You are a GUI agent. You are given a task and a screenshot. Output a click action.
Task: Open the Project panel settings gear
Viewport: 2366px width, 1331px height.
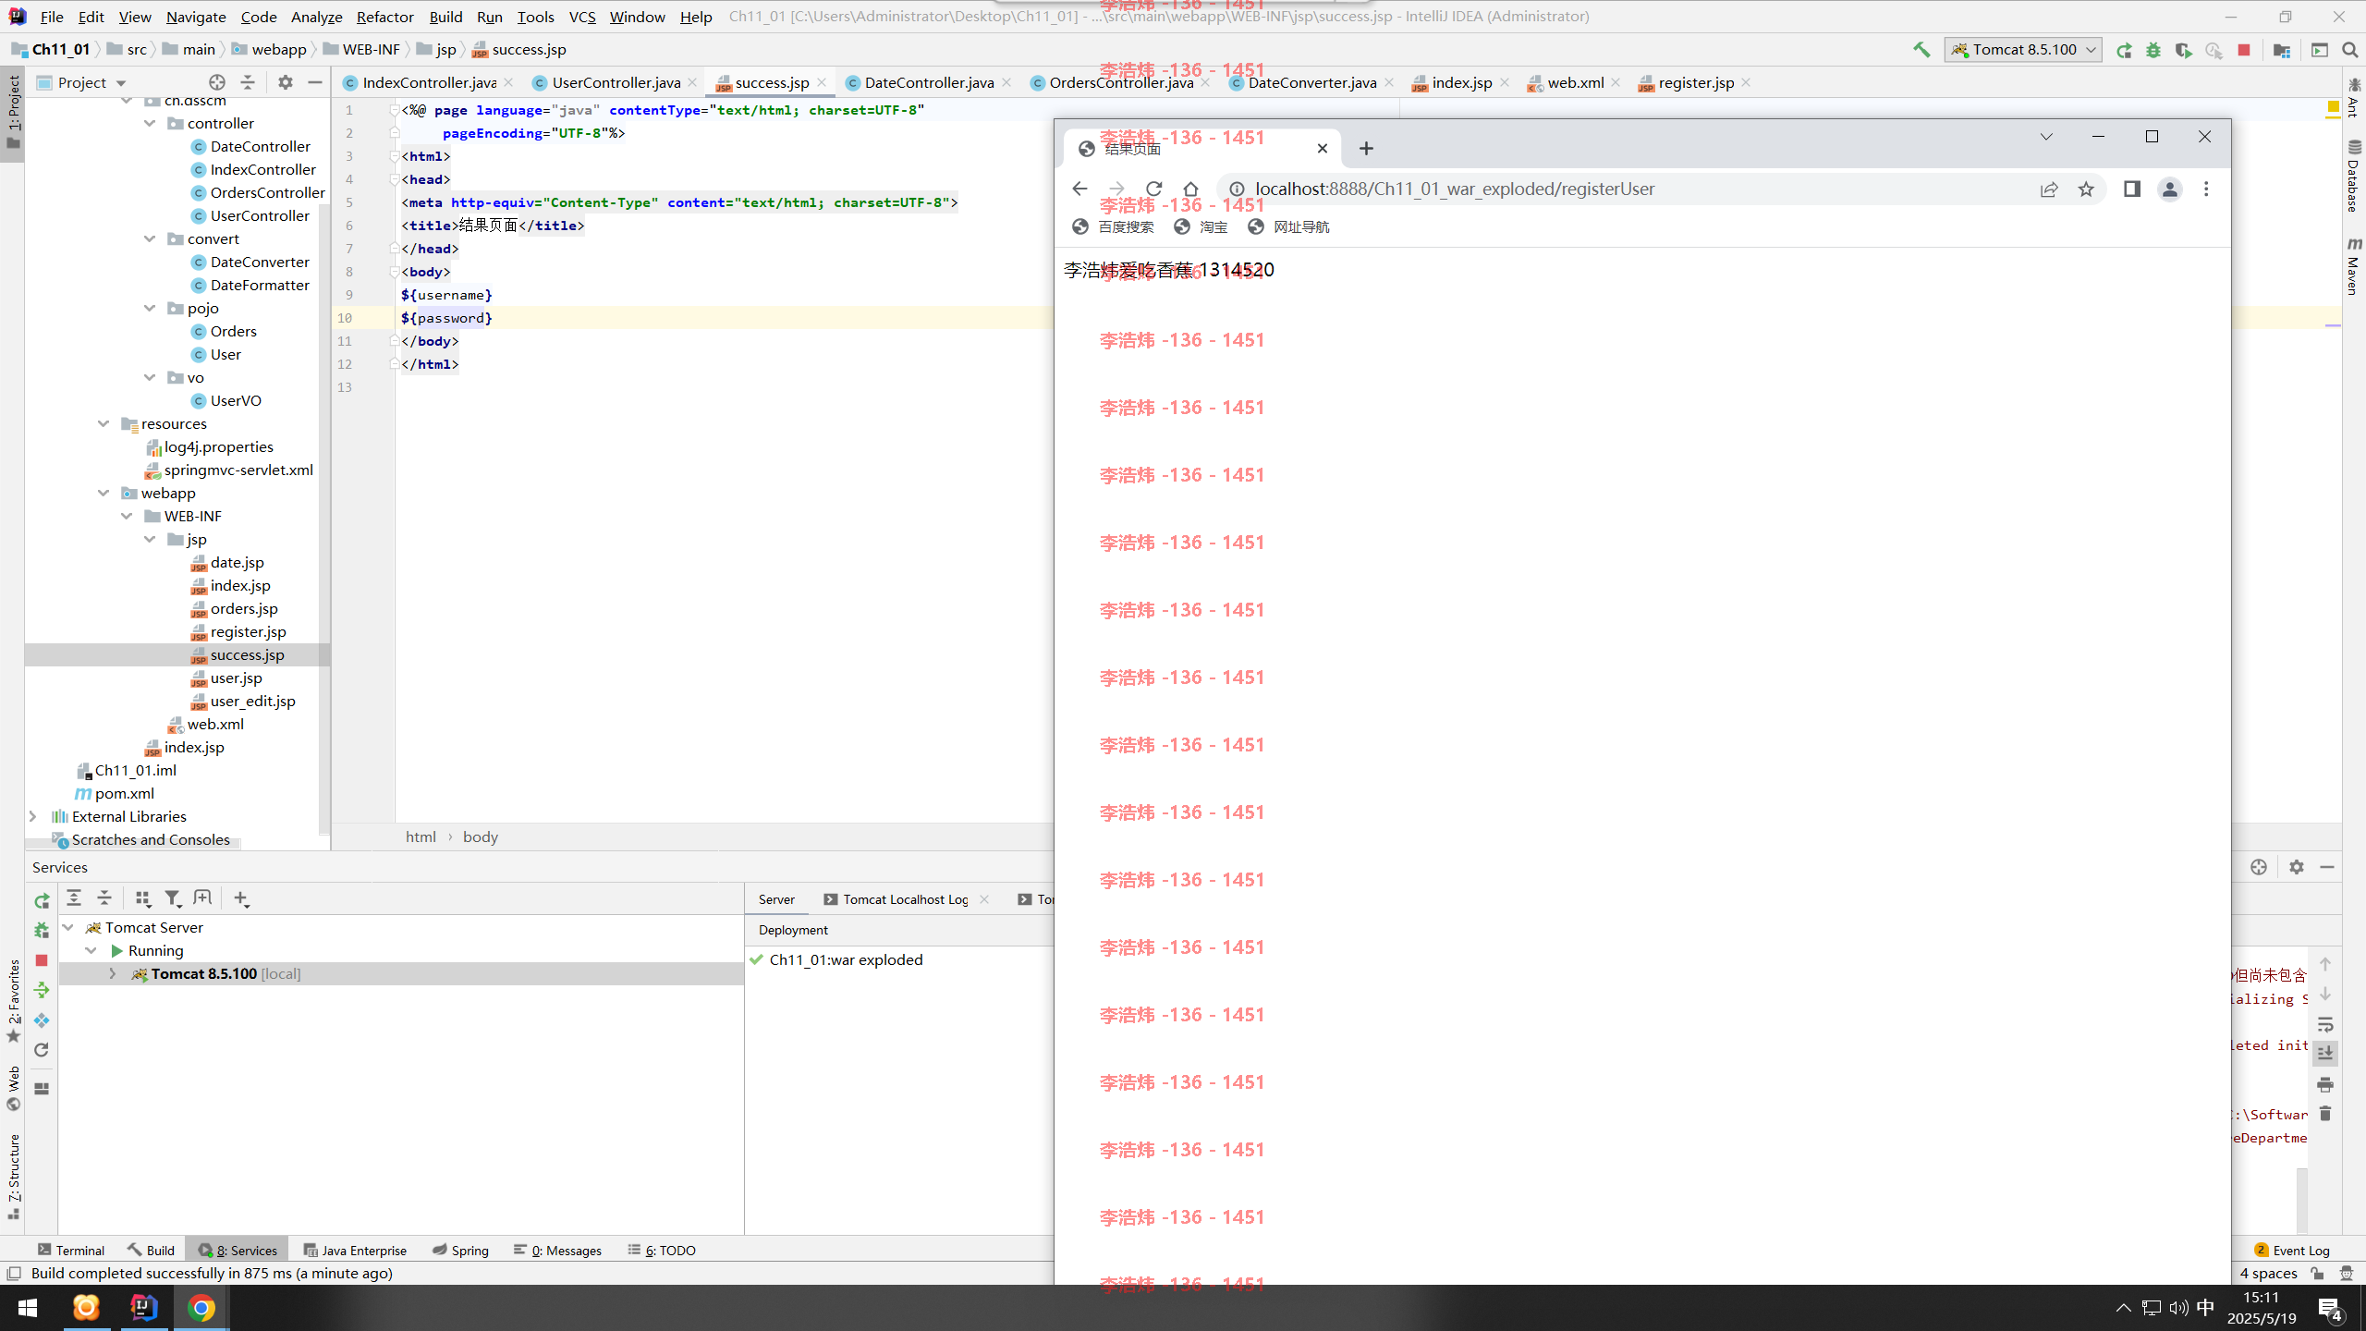pyautogui.click(x=286, y=82)
